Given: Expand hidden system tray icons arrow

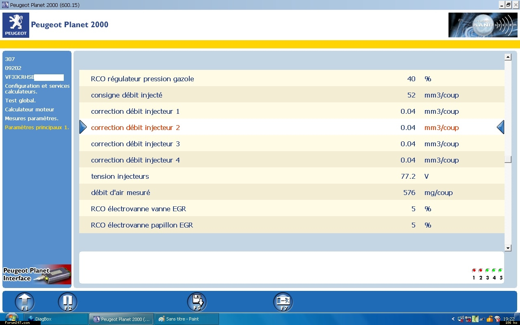Looking at the screenshot, I should [453, 319].
